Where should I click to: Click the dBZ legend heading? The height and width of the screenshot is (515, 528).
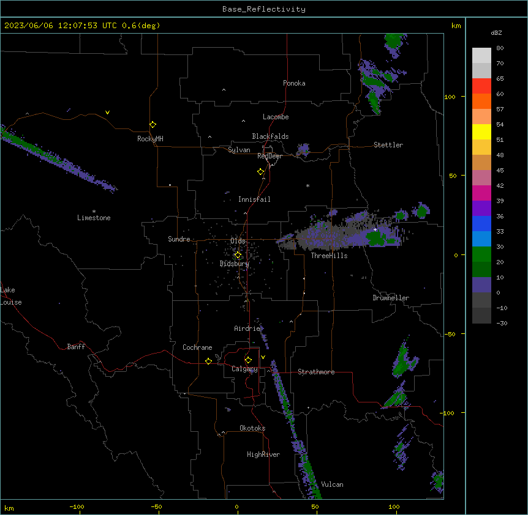(x=496, y=32)
